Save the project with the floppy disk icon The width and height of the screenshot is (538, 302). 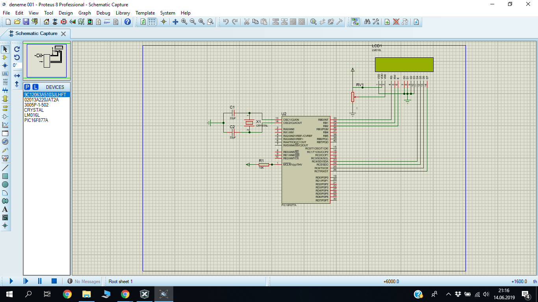(26, 22)
